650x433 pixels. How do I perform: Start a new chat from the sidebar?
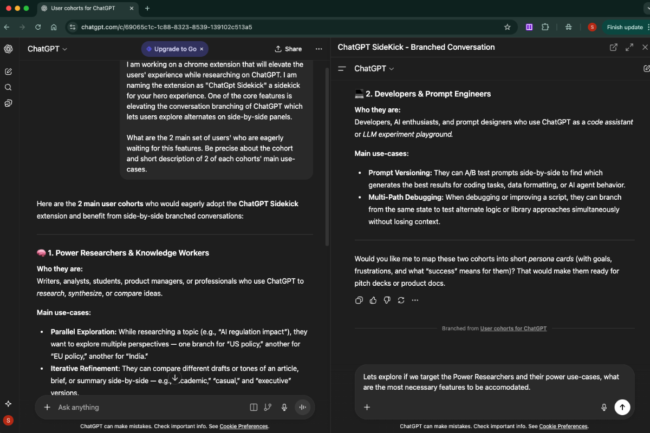9,71
